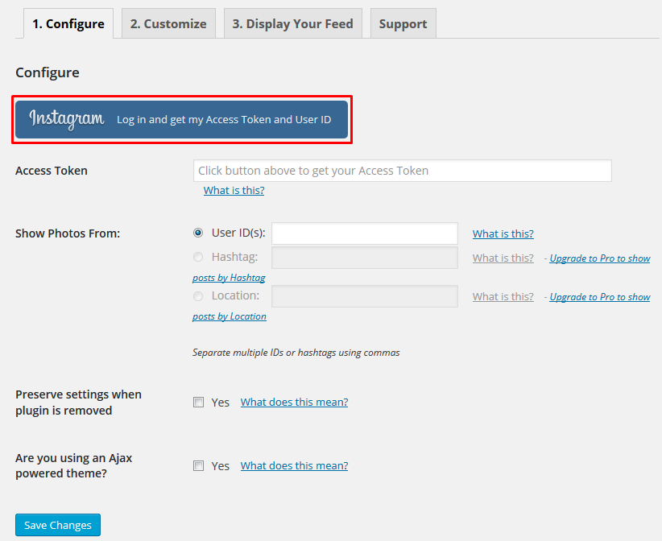Select the 1. Configure tab

click(x=68, y=23)
